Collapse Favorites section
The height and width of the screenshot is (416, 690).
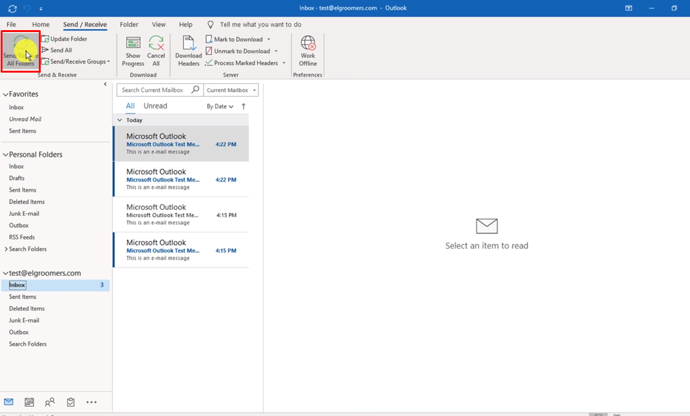6,94
